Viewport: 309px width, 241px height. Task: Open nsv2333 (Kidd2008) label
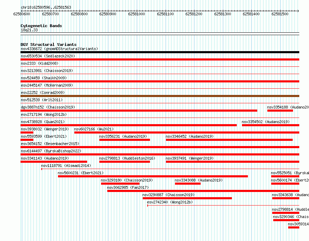click(x=40, y=63)
